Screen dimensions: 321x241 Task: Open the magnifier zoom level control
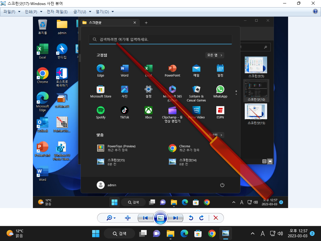point(111,218)
